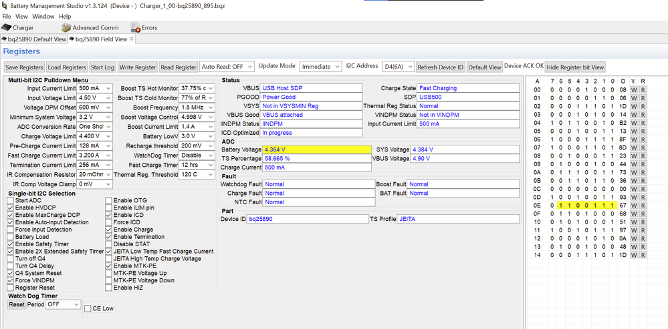Click the Save Registers button

point(24,67)
